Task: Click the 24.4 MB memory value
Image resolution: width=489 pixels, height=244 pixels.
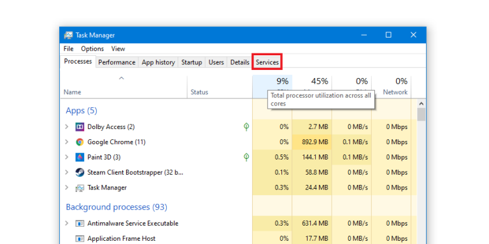Action: [x=316, y=187]
